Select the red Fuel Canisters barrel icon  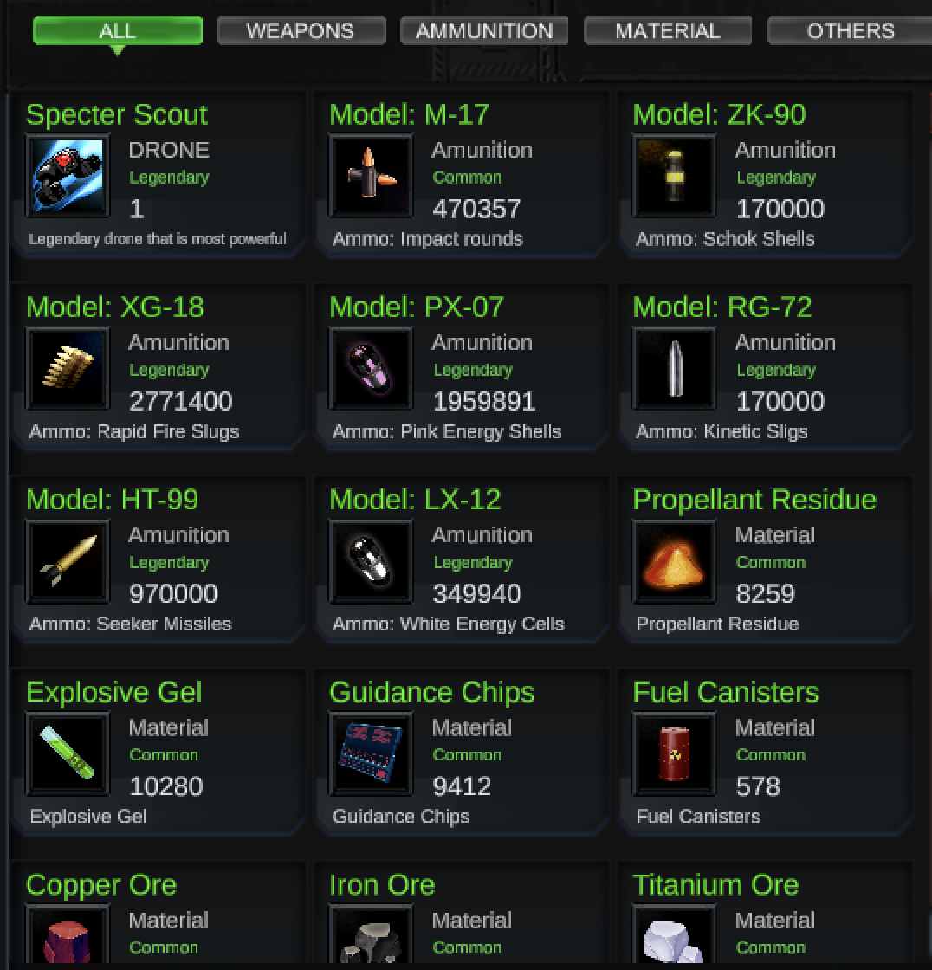point(674,753)
